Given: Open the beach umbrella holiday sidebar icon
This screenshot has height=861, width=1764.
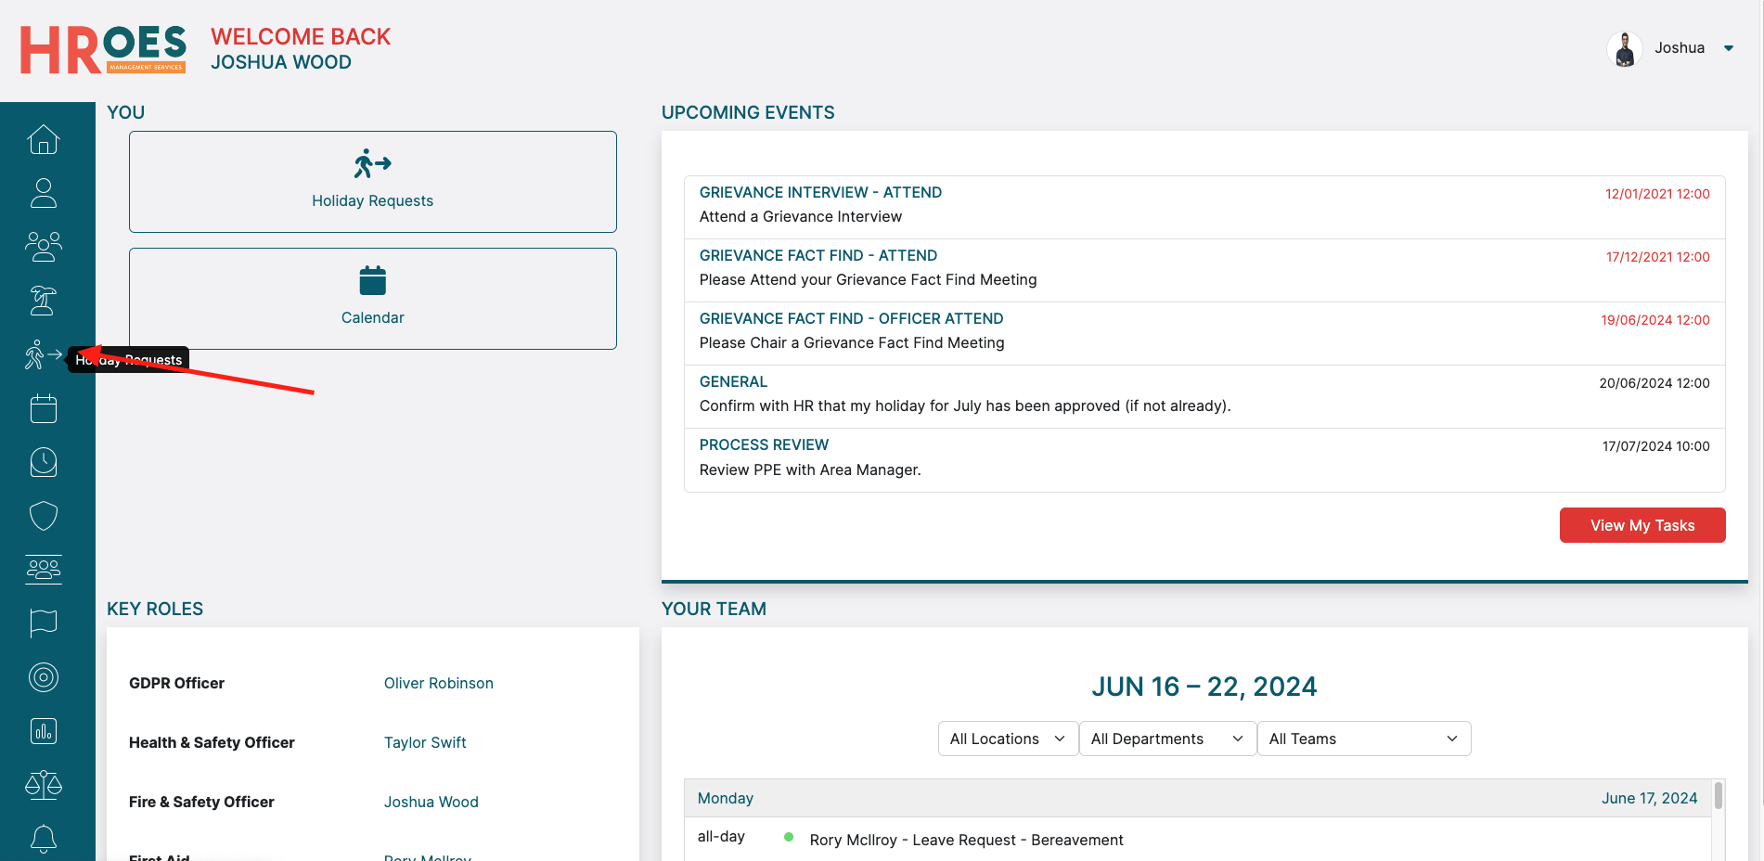Looking at the screenshot, I should (44, 301).
